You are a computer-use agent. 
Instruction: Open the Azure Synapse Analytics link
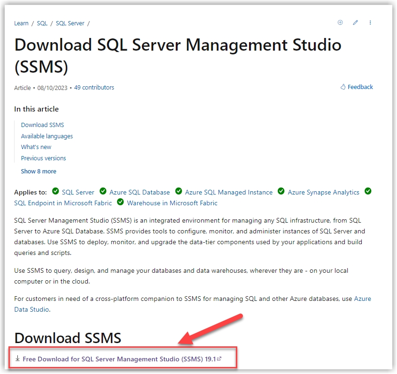pyautogui.click(x=323, y=193)
